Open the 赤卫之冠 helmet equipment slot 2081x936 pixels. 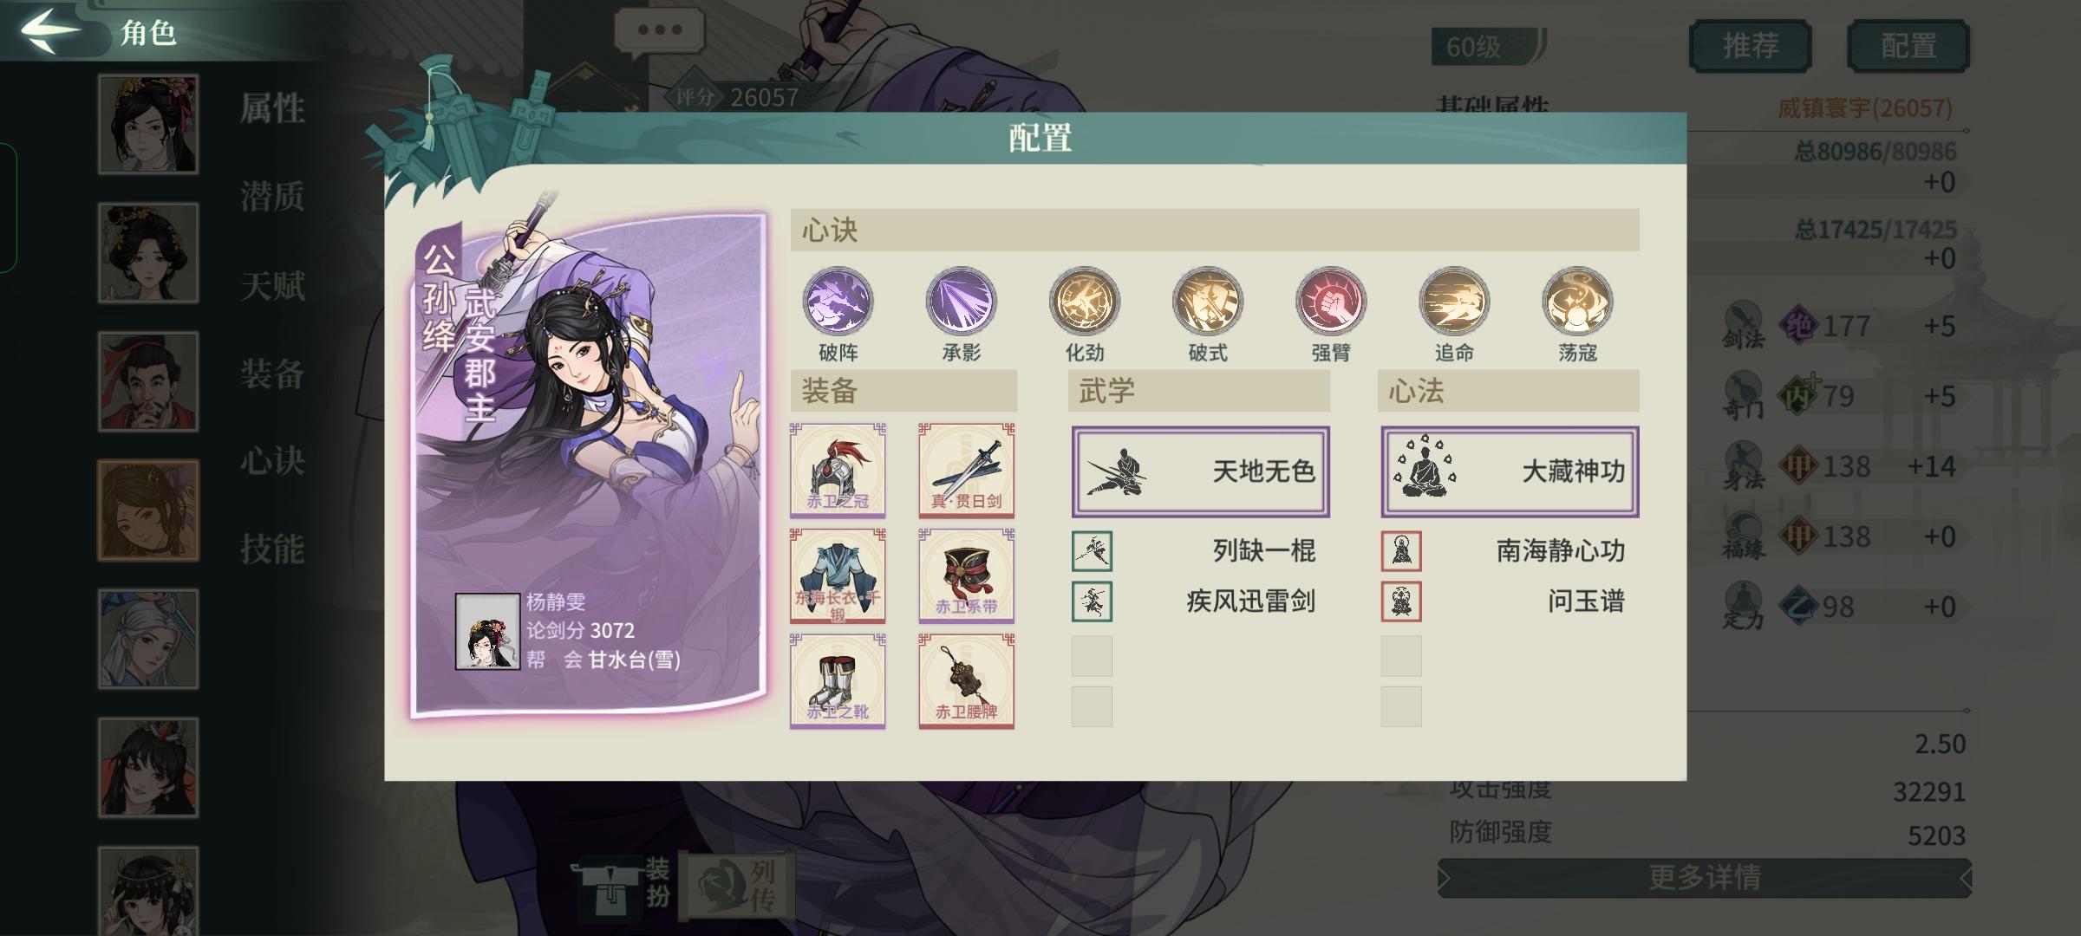pyautogui.click(x=838, y=470)
